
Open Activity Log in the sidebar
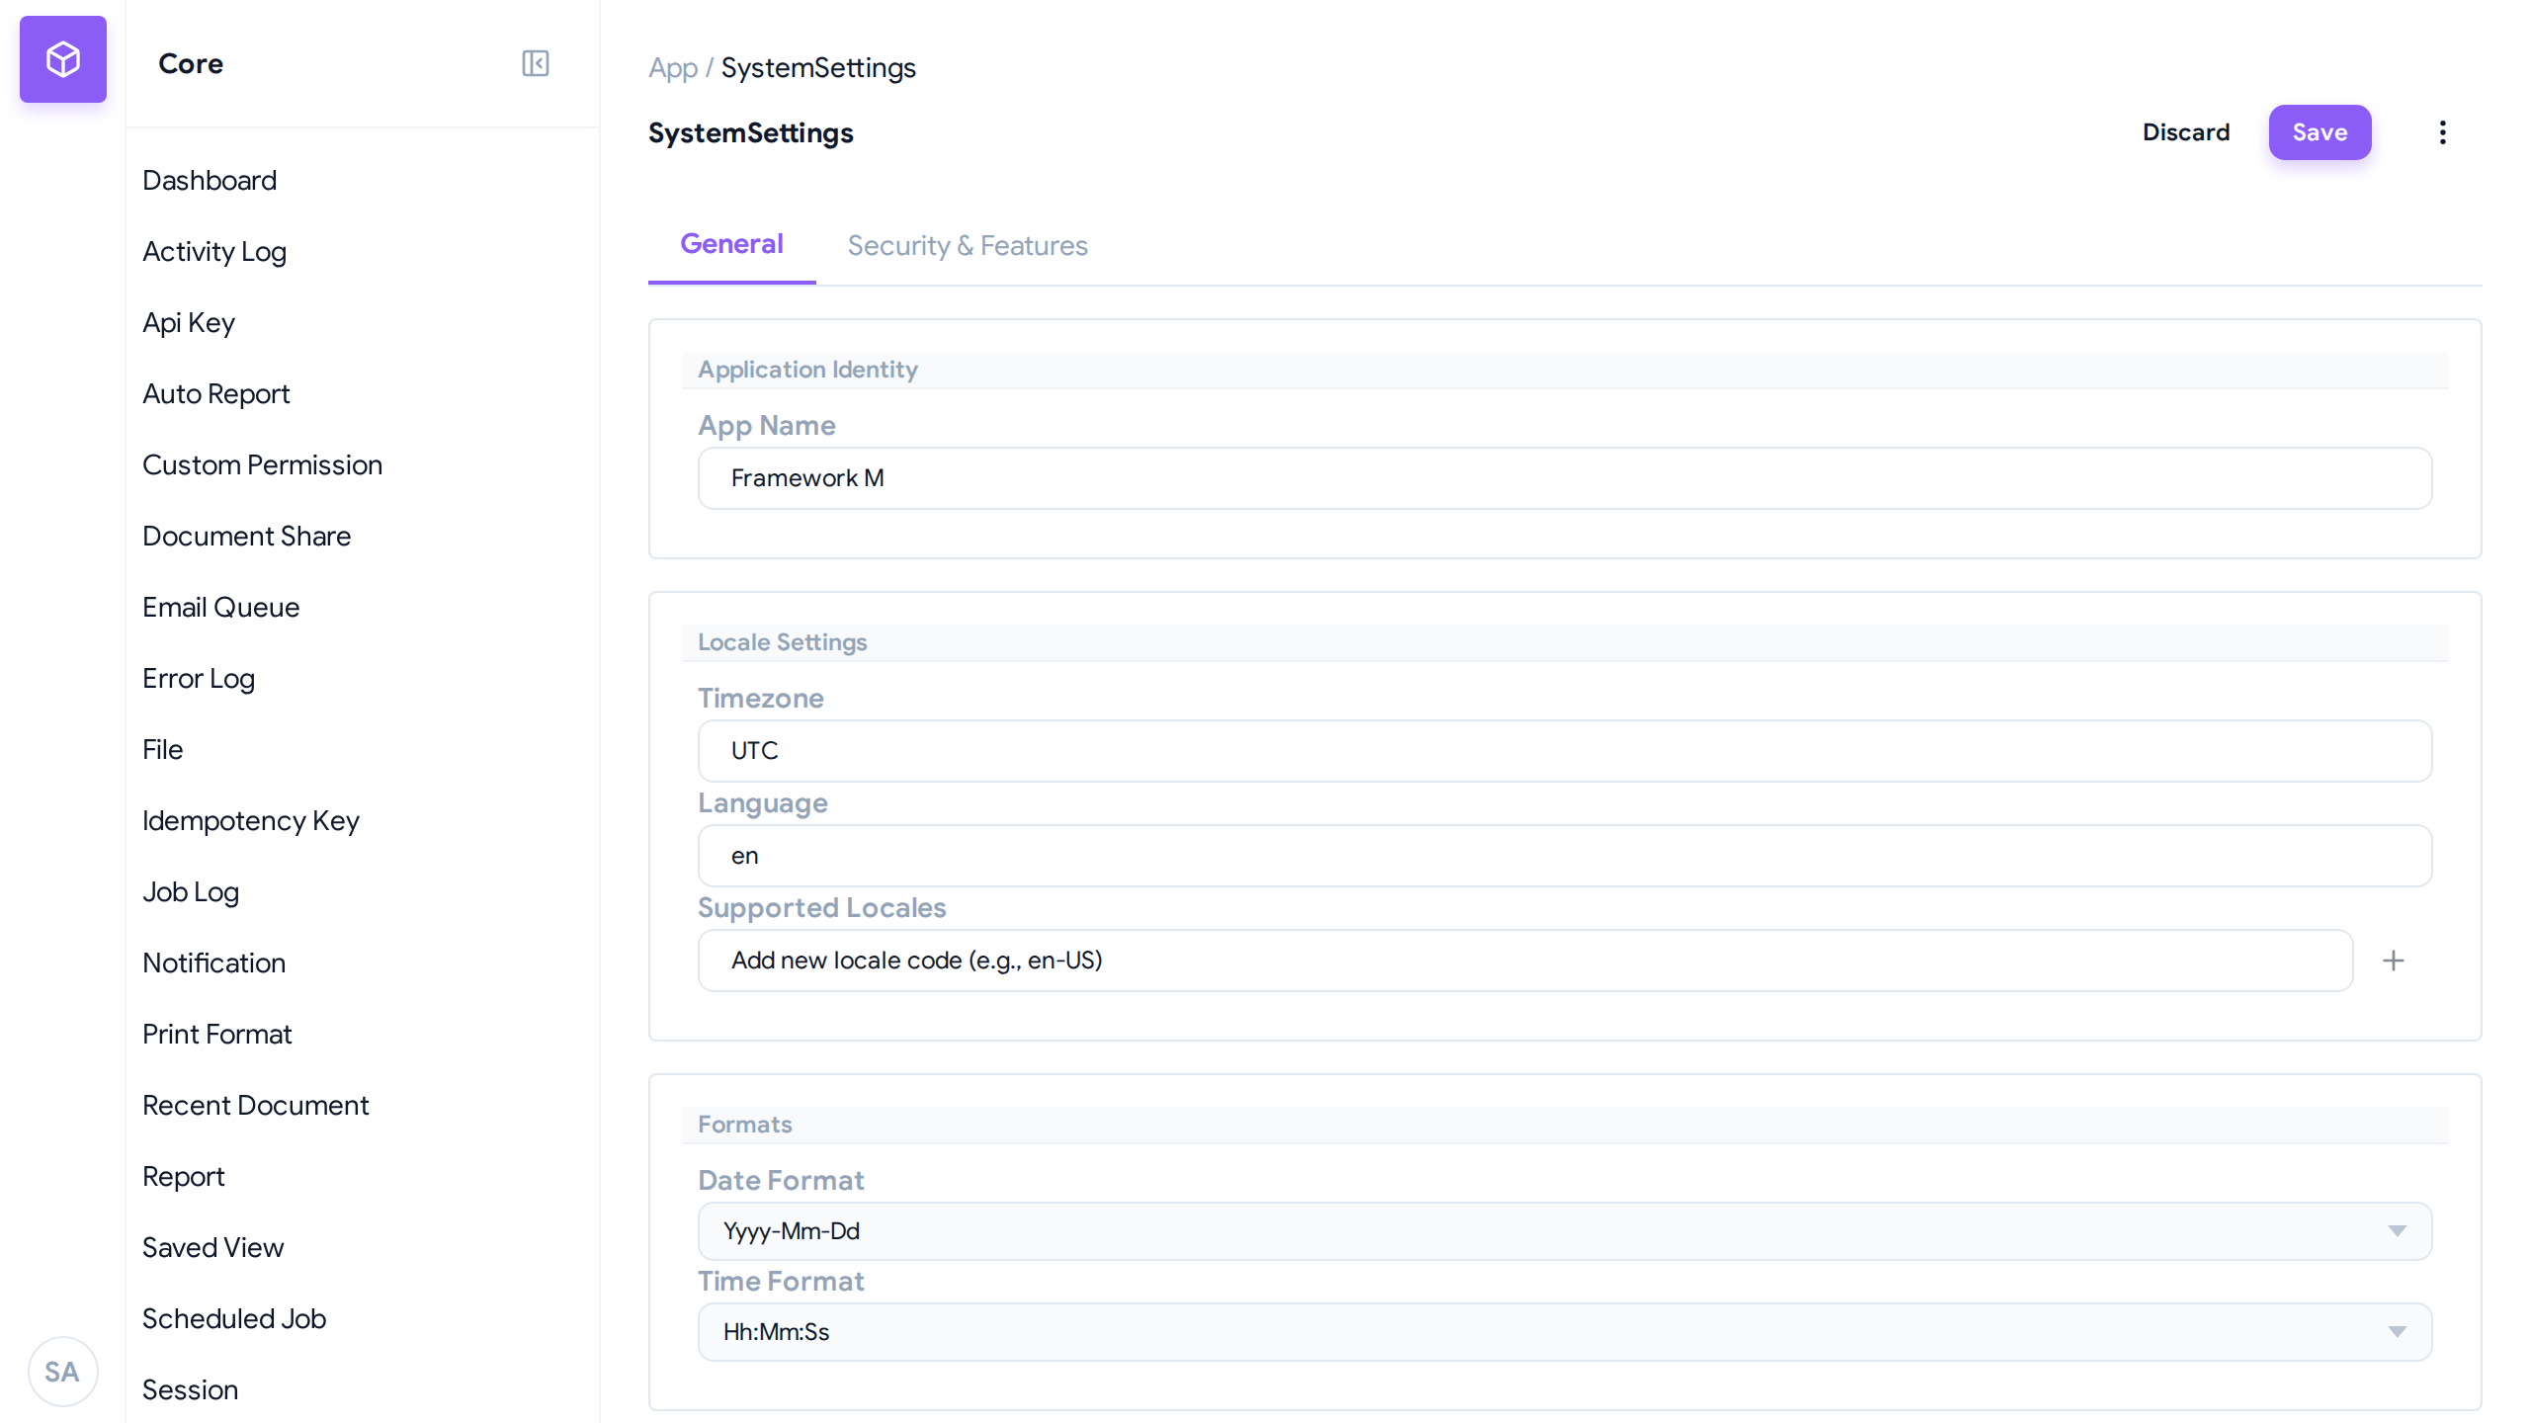[214, 251]
